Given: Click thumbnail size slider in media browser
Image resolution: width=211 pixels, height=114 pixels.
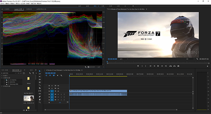Looking at the screenshot, I should [x=29, y=110].
